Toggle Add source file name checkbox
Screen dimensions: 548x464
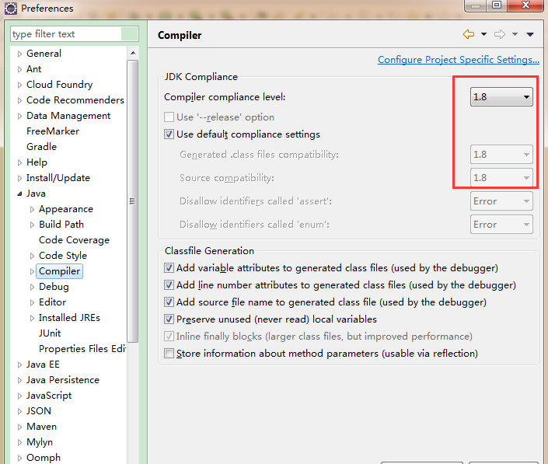[169, 302]
